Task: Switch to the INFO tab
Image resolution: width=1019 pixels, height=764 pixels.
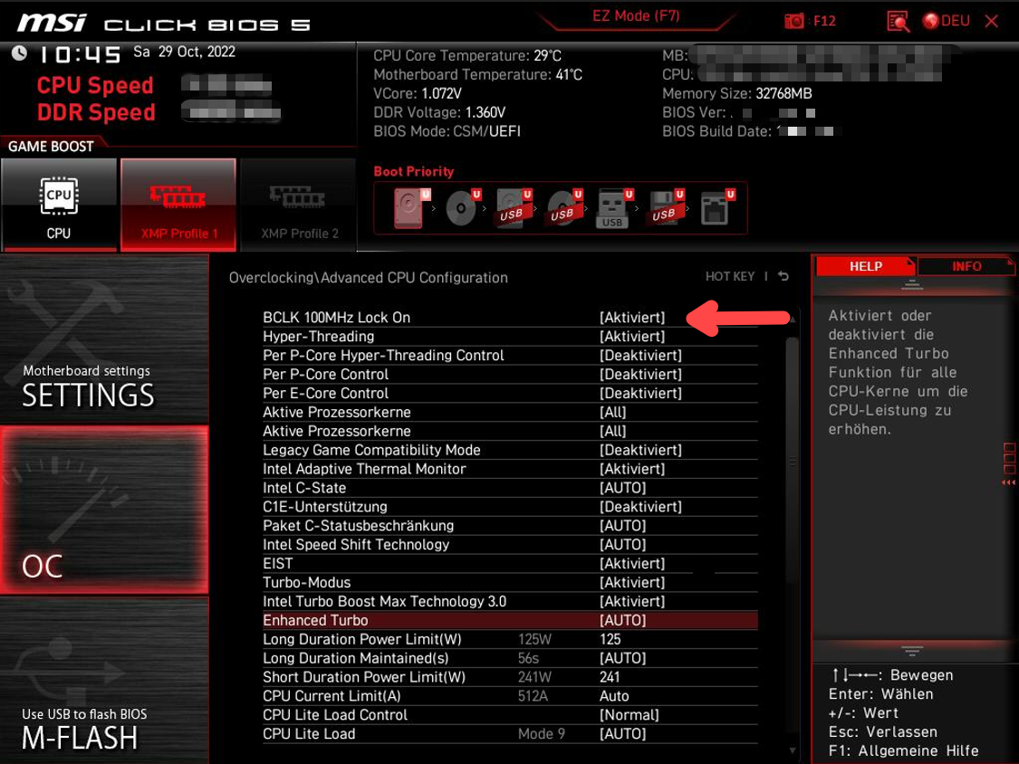Action: tap(966, 266)
